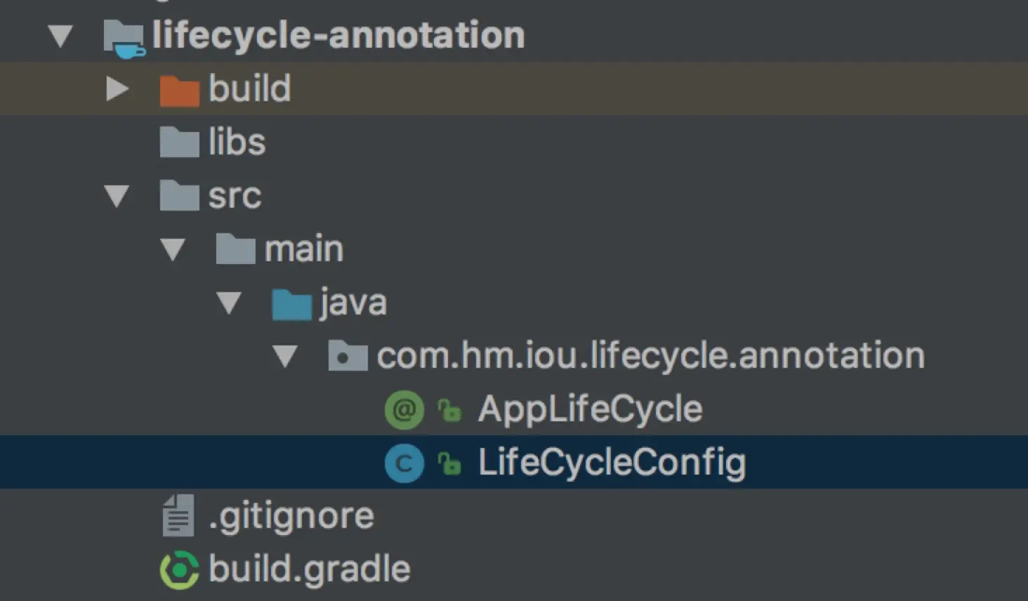The image size is (1028, 601).
Task: Click the green lock icon beside AppLifeCycle
Action: click(x=449, y=410)
